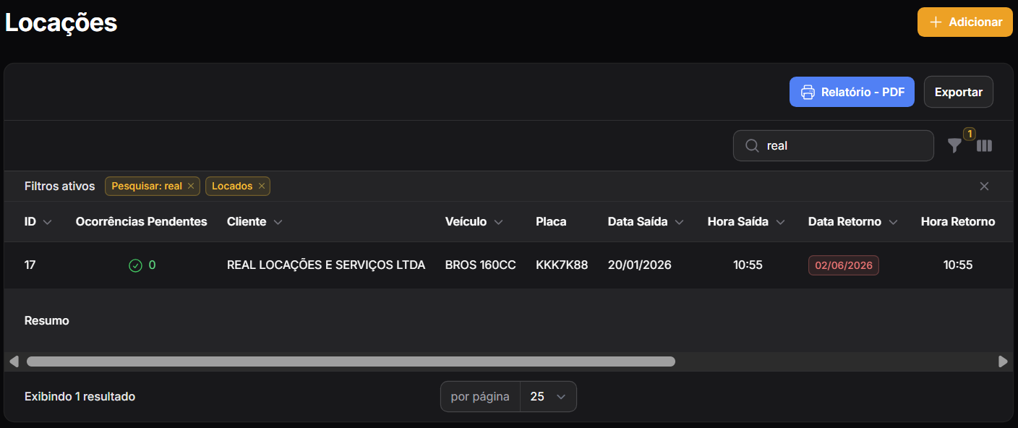Click the BROS 160CC vehicle cell
The image size is (1018, 428).
point(481,265)
